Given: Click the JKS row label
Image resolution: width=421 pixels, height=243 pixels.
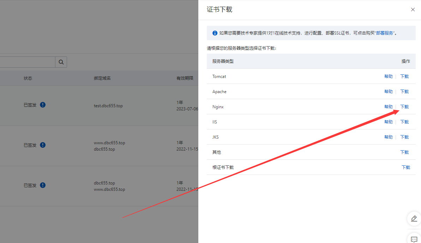Looking at the screenshot, I should (x=215, y=137).
